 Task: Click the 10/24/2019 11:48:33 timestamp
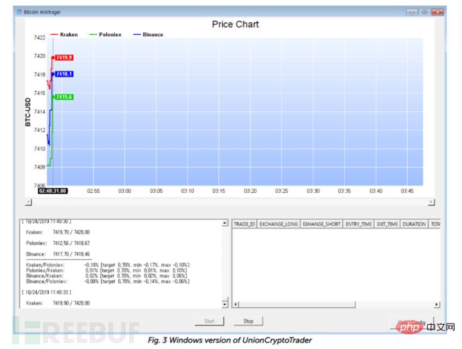pos(47,292)
